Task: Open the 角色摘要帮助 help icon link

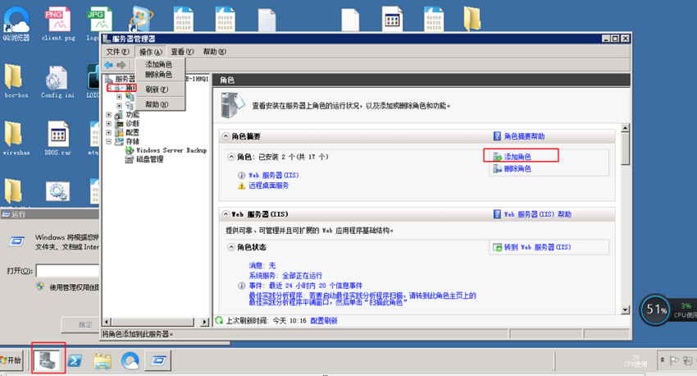Action: pos(519,136)
